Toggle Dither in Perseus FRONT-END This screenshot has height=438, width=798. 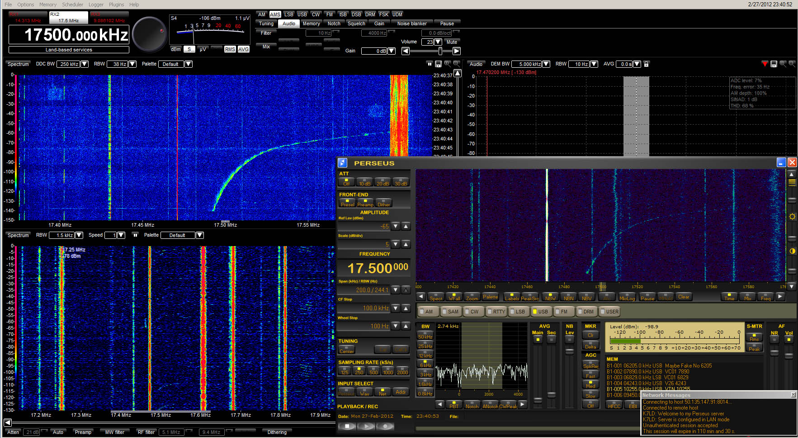point(383,203)
